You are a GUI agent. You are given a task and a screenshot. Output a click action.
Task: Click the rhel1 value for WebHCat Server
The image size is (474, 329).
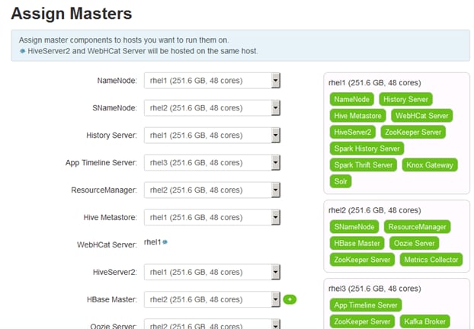point(152,242)
